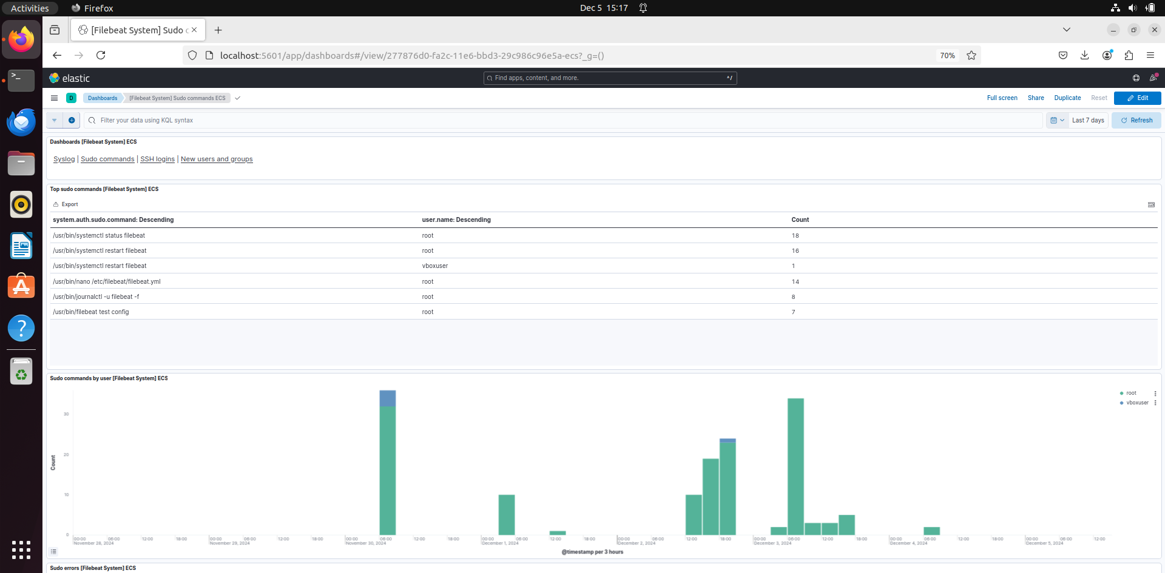Click the 70% zoom level indicator
This screenshot has width=1165, height=573.
tap(947, 55)
